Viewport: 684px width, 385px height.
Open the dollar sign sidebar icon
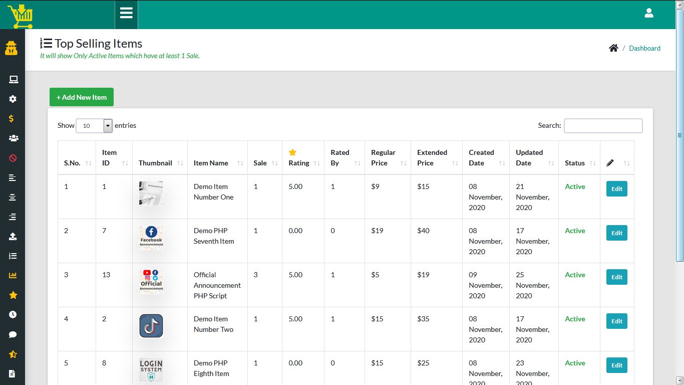[x=12, y=119]
